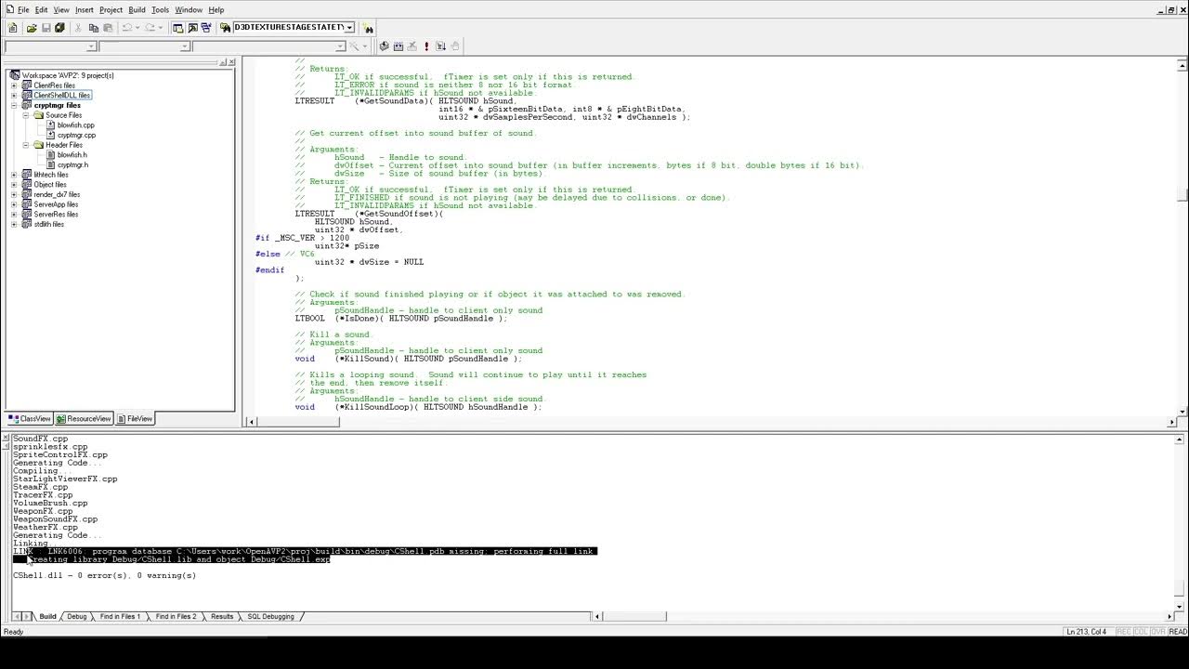Switch output to the Debug tab
Viewport: 1189px width, 669px height.
tap(76, 616)
